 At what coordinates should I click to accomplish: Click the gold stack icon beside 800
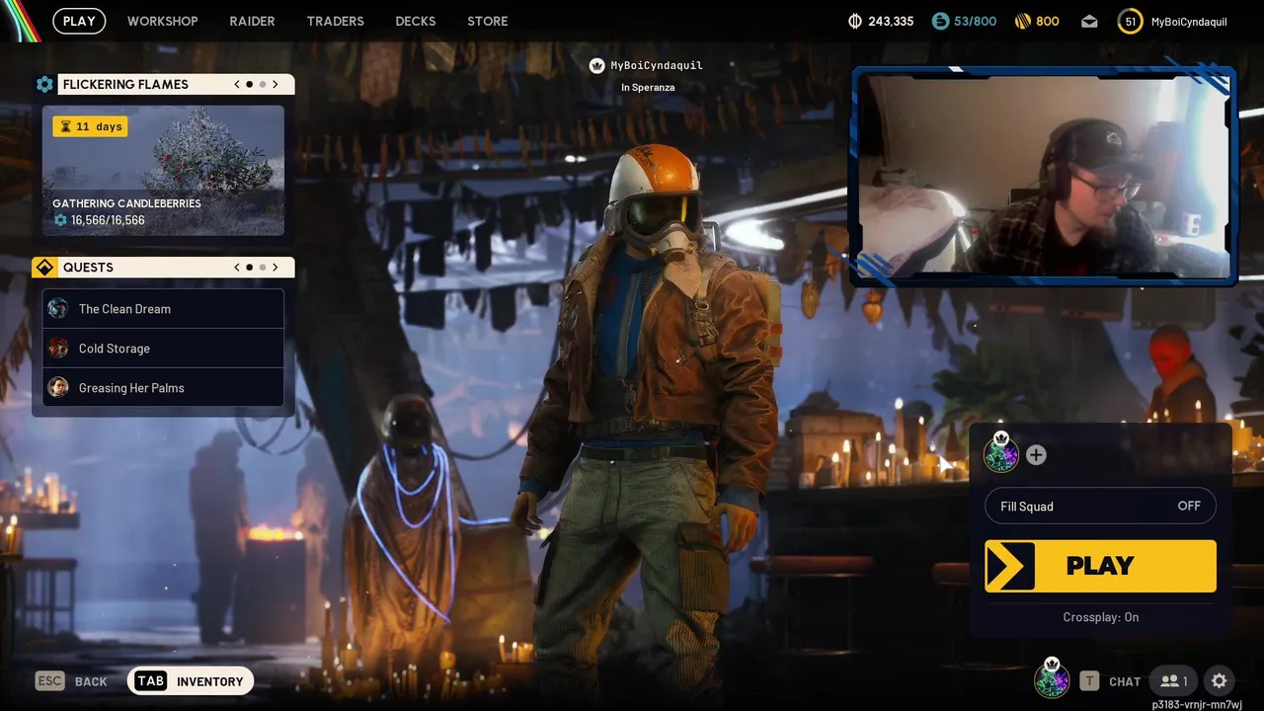1022,21
